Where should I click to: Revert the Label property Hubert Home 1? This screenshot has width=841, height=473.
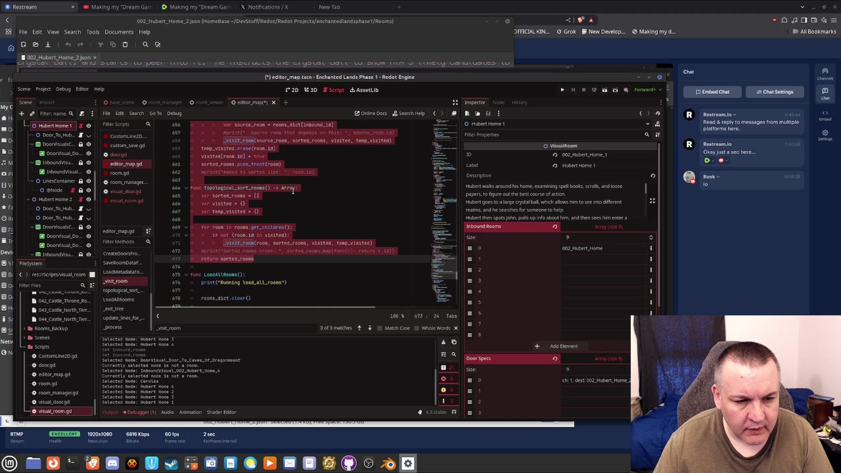click(555, 166)
